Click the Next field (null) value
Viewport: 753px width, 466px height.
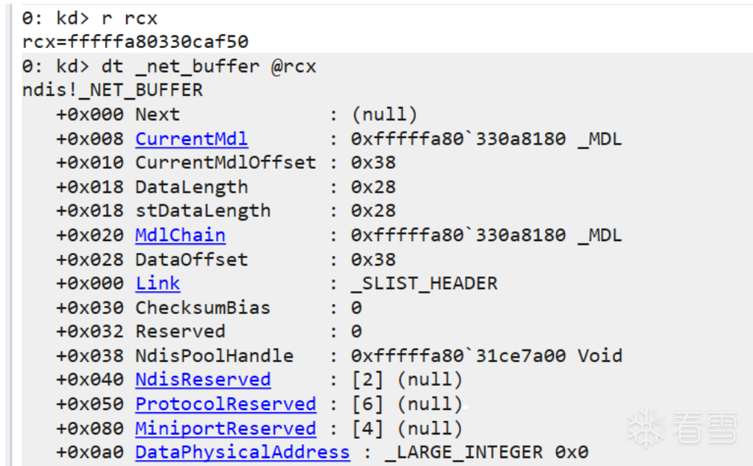(x=385, y=115)
